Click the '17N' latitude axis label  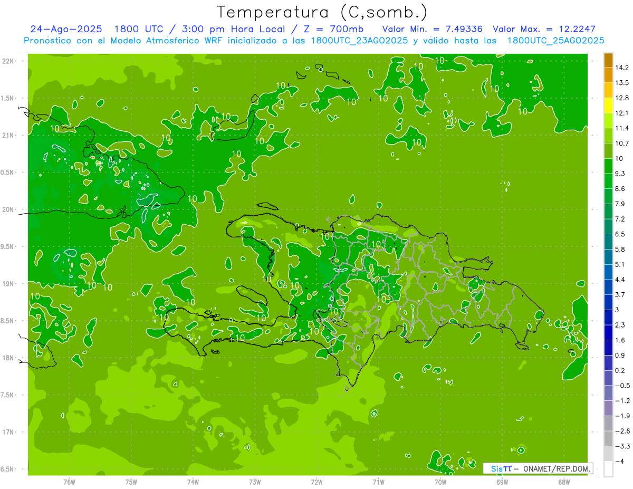(x=7, y=432)
